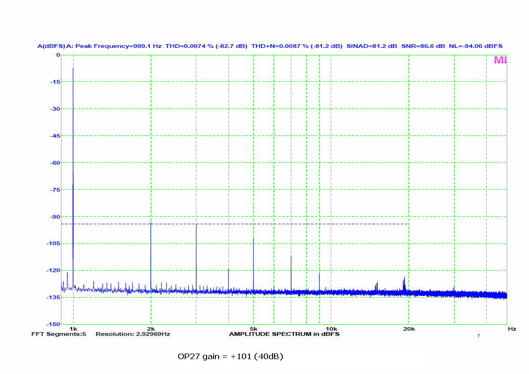Click the -60 vertical axis label
This screenshot has width=529, height=374.
[55, 163]
